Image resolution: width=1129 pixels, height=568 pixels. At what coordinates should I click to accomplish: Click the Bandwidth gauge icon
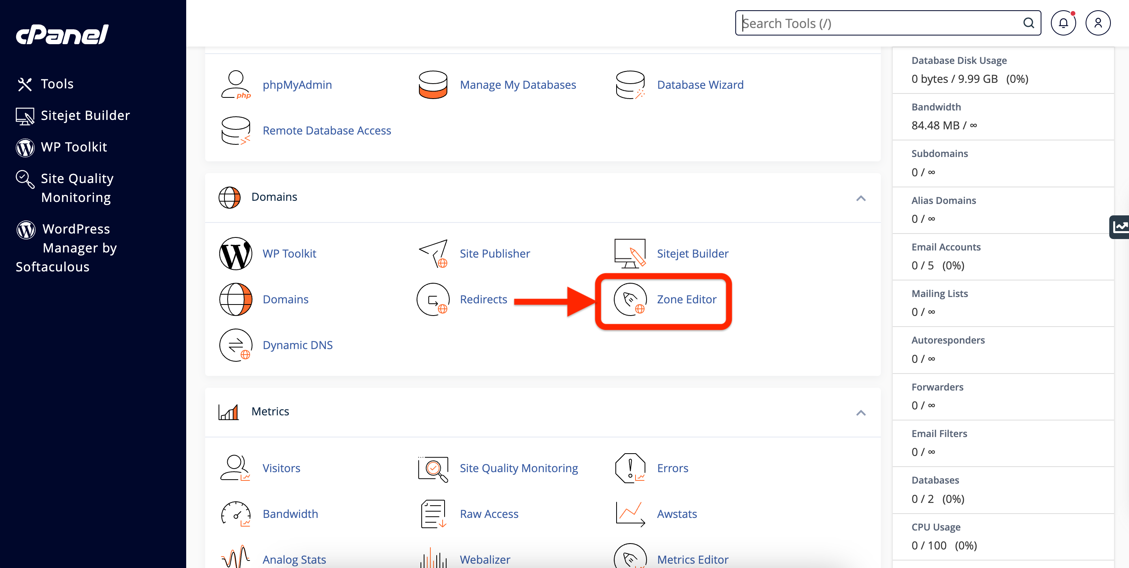pos(236,514)
